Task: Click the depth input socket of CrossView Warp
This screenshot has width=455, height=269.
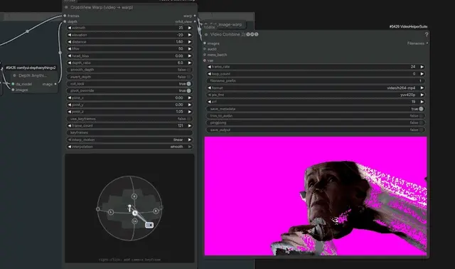Action: [65, 21]
